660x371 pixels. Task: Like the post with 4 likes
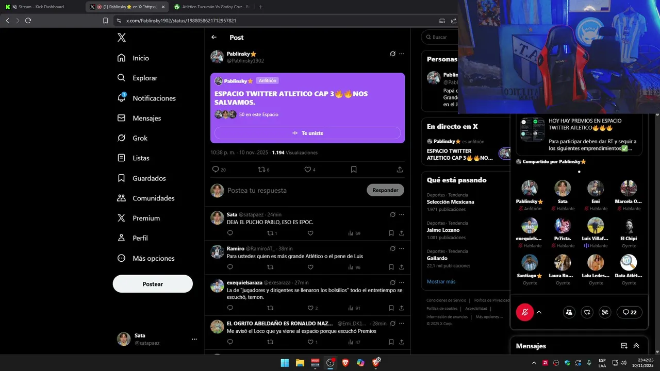pyautogui.click(x=307, y=169)
